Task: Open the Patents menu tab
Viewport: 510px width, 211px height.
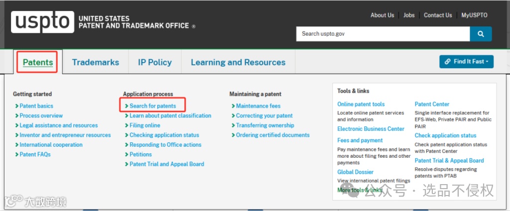Action: pyautogui.click(x=38, y=62)
